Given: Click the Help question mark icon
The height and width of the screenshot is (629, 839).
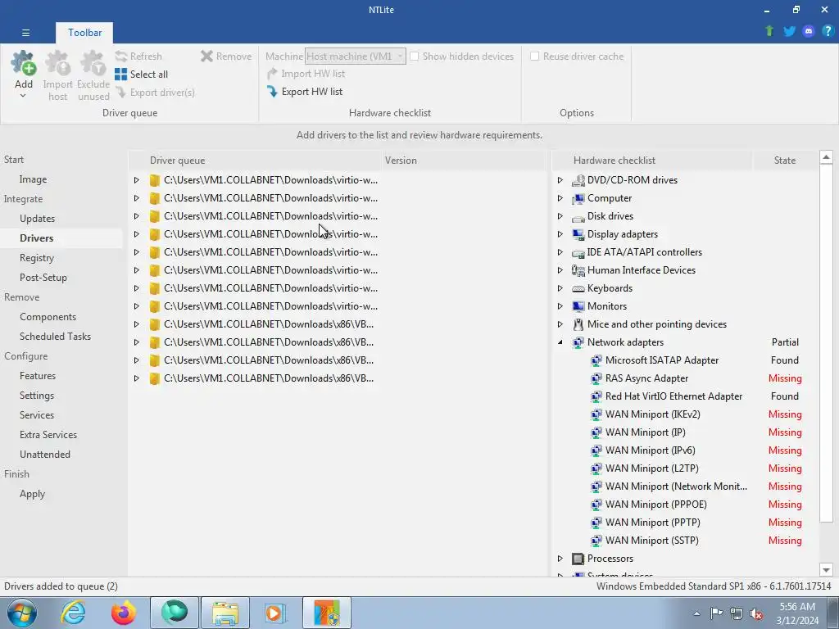Looking at the screenshot, I should (828, 31).
